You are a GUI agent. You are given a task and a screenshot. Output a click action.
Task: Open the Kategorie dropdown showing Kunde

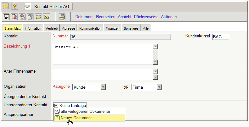tap(89, 87)
